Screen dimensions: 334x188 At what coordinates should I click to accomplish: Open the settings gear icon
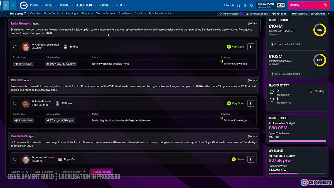coord(251,5)
